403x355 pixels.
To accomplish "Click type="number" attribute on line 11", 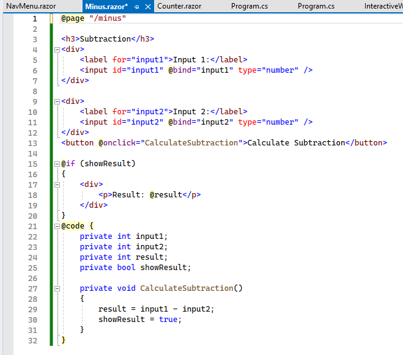I will click(268, 122).
